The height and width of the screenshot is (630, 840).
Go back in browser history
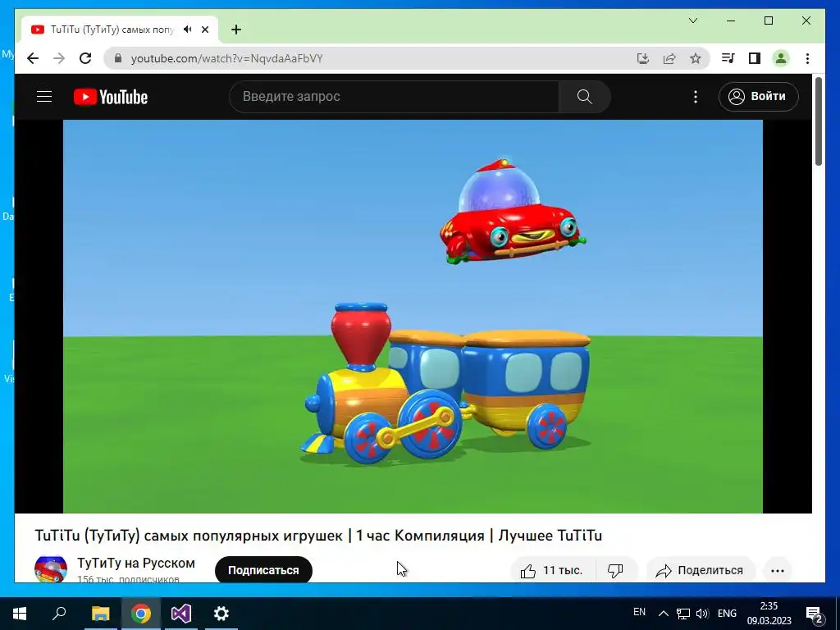[x=33, y=58]
